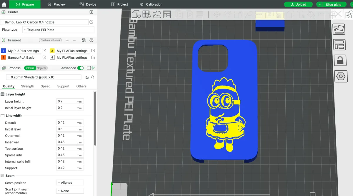Image resolution: width=353 pixels, height=196 pixels.
Task: Click the Initial layer line width field
Action: 70,129
